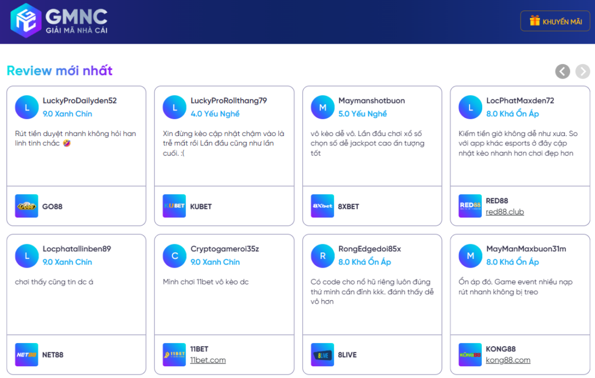The width and height of the screenshot is (595, 378).
Task: Click the NET88 bookmaker logo
Action: tap(27, 355)
